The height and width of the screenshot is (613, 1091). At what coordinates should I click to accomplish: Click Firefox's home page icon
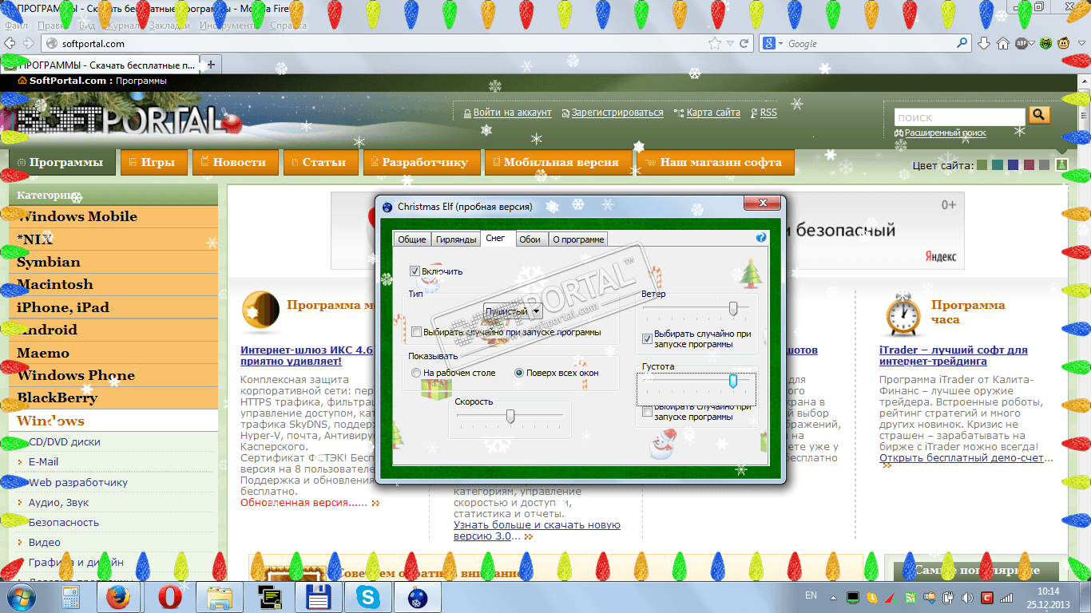(x=1003, y=43)
